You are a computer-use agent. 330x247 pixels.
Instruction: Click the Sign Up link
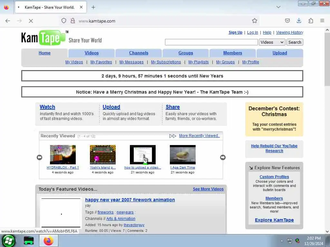click(x=236, y=32)
